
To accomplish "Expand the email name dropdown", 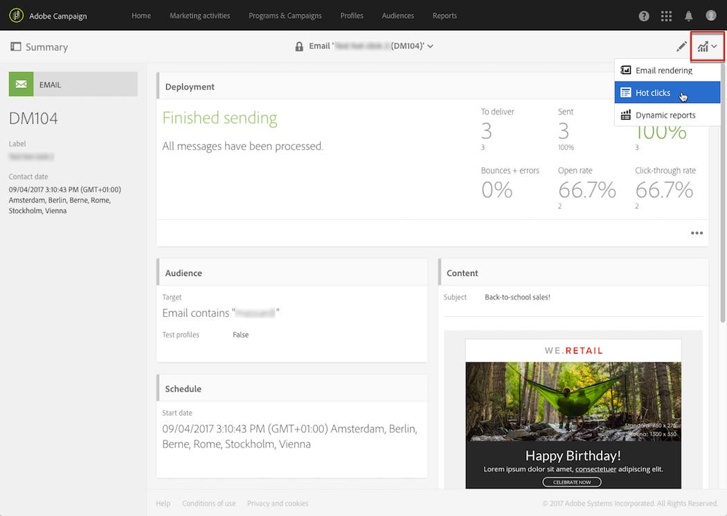I will pyautogui.click(x=429, y=46).
